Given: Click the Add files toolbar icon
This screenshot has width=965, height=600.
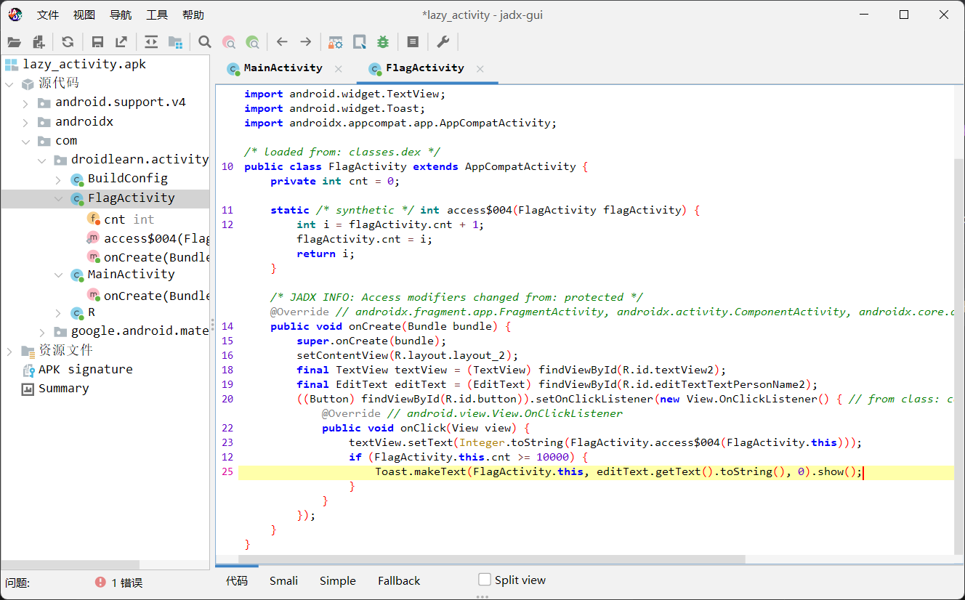Looking at the screenshot, I should pyautogui.click(x=39, y=42).
